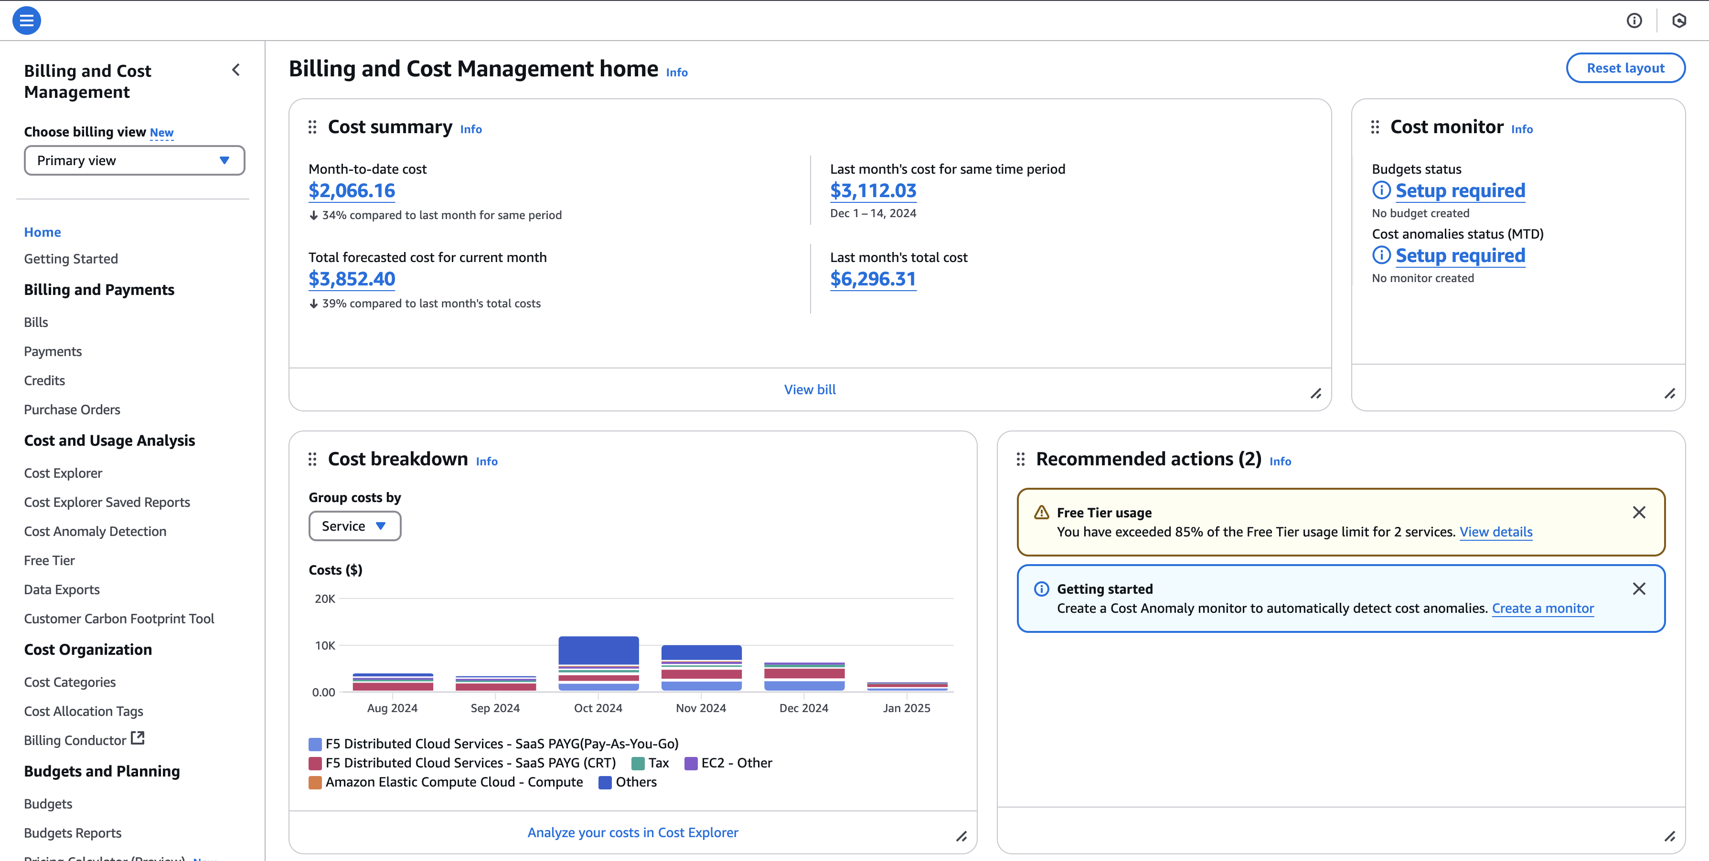Open View bill link
The width and height of the screenshot is (1709, 861).
810,389
